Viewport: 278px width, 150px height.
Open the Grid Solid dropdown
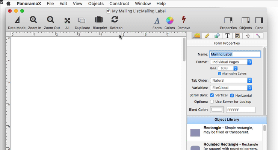228,68
